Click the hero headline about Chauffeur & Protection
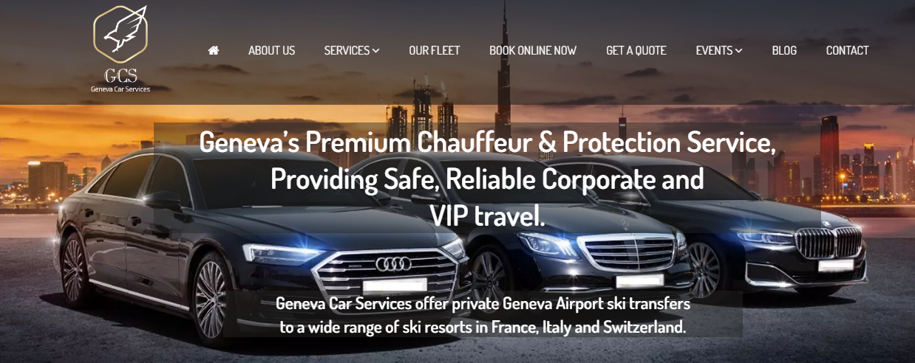Screen dimensions: 915x363 coord(487,179)
